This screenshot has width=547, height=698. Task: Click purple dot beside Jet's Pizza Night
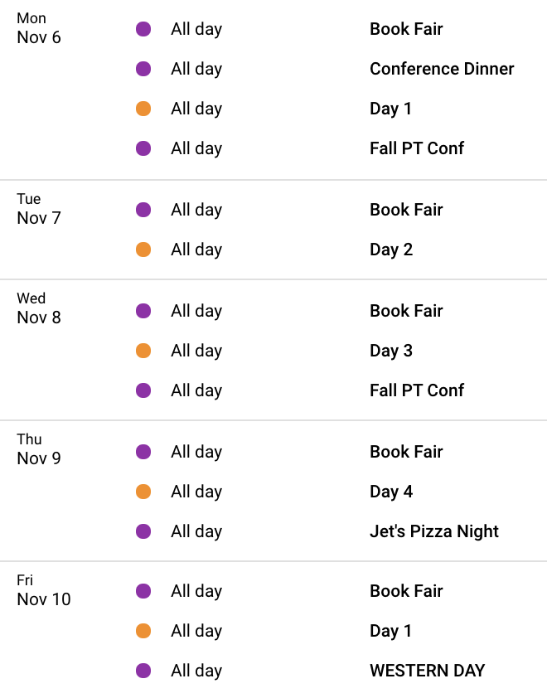click(x=143, y=531)
